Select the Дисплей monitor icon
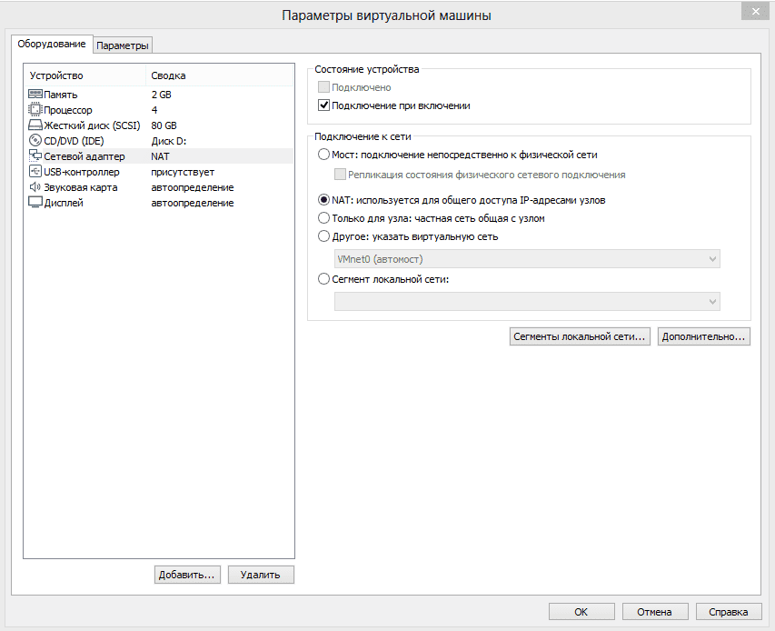 (x=35, y=203)
